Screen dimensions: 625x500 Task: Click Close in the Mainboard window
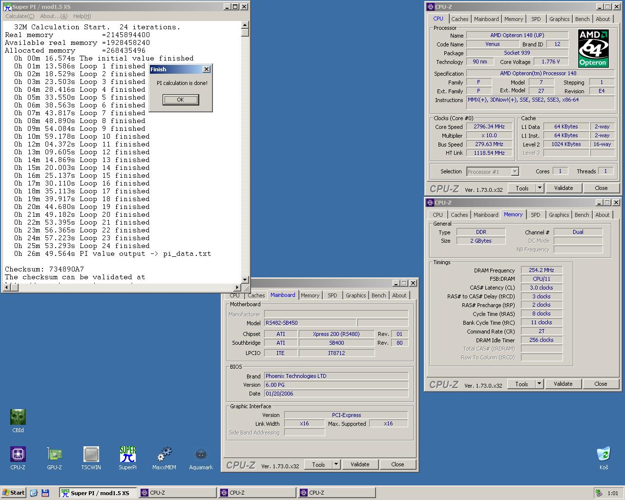coord(397,464)
